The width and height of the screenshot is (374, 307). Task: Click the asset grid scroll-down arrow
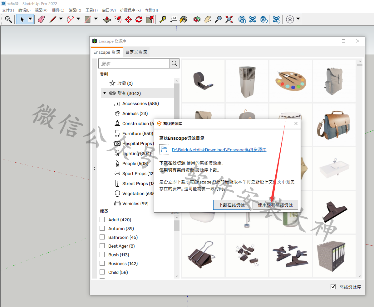(360, 276)
